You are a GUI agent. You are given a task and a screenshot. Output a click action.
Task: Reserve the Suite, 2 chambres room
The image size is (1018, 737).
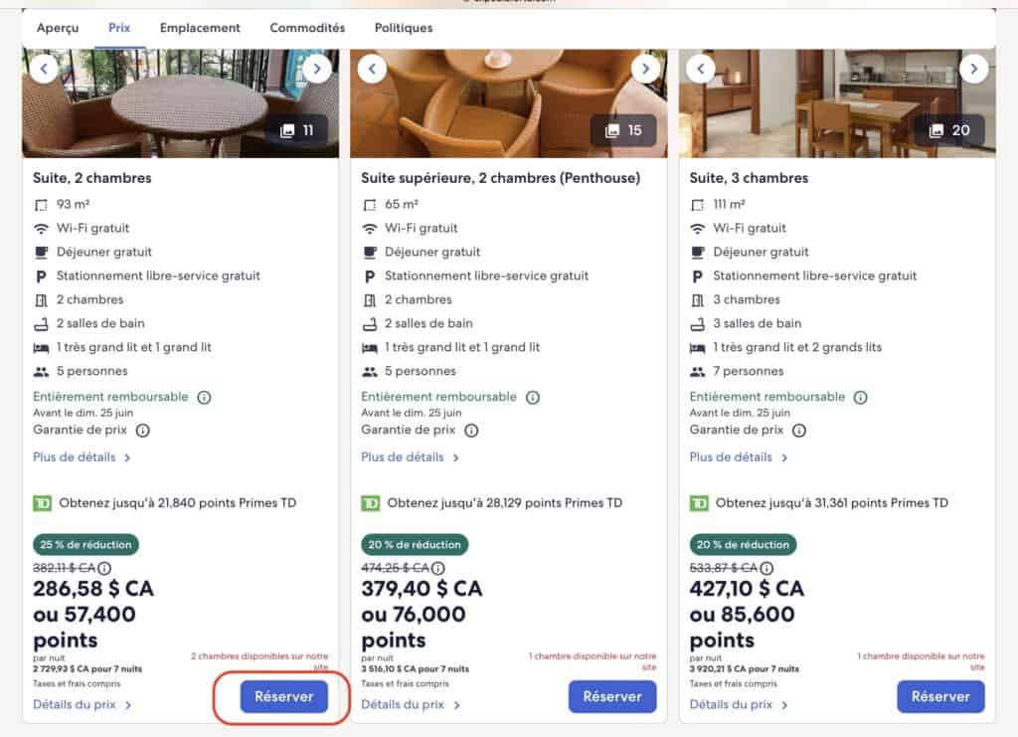pyautogui.click(x=283, y=697)
